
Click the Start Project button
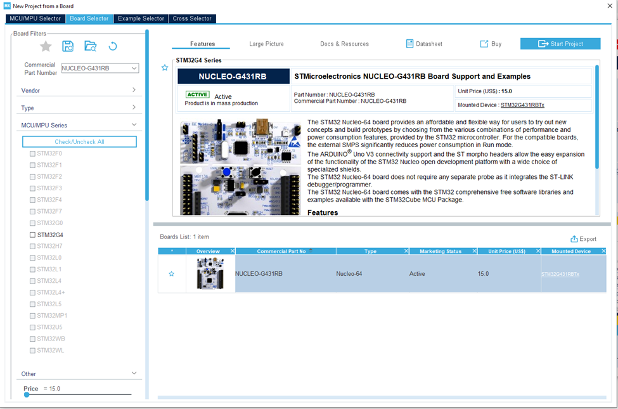[560, 44]
